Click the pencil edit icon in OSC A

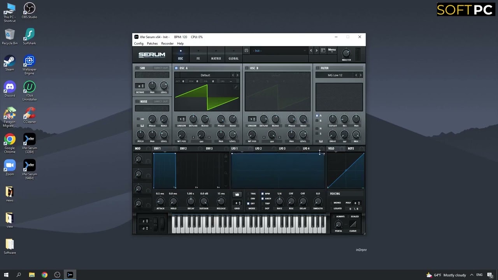(x=236, y=87)
